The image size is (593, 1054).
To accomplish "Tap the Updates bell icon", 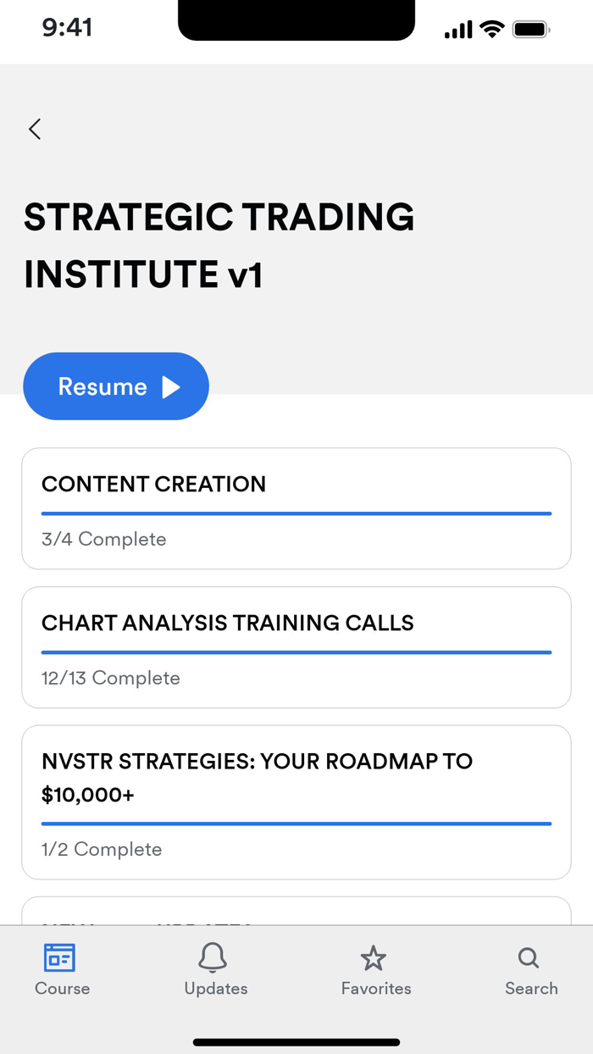I will [x=213, y=957].
